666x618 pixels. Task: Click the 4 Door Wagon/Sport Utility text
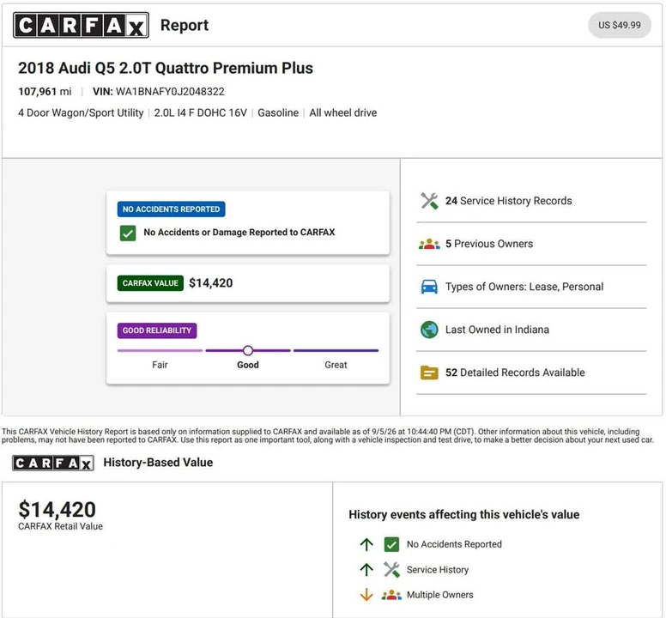81,113
